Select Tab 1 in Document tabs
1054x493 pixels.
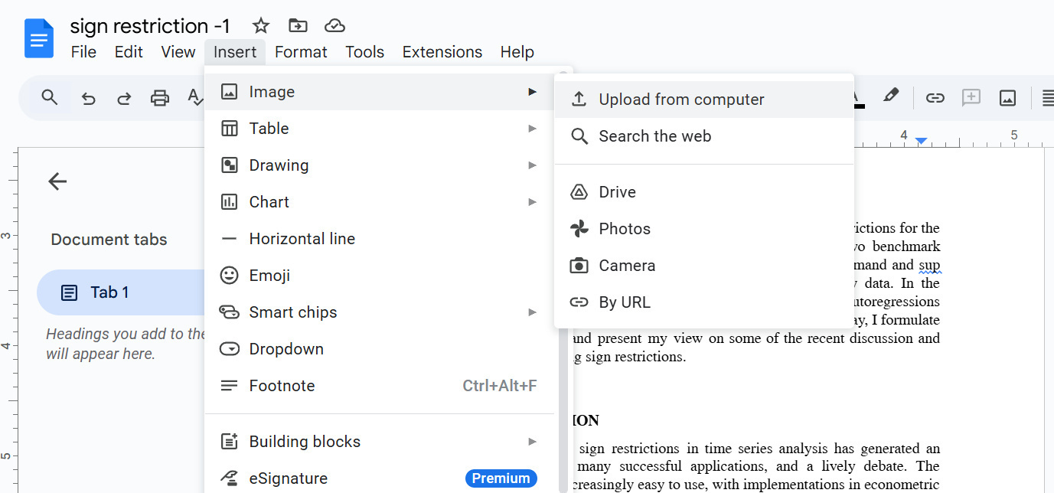[x=109, y=292]
